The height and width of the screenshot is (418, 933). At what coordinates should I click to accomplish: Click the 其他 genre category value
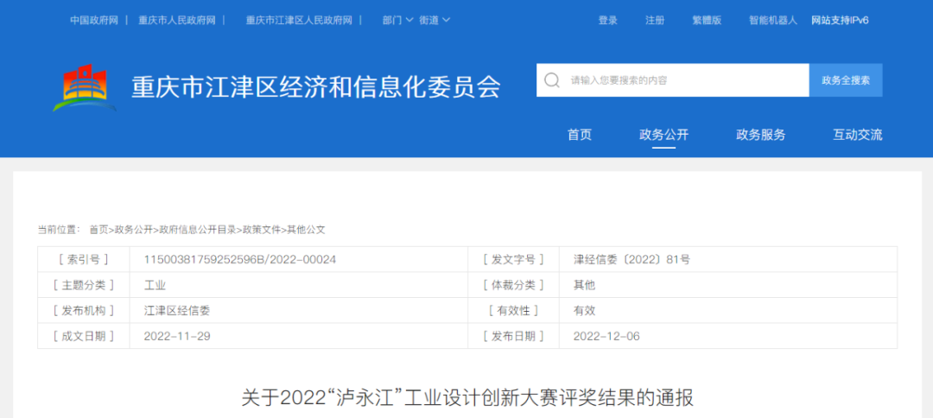(584, 285)
